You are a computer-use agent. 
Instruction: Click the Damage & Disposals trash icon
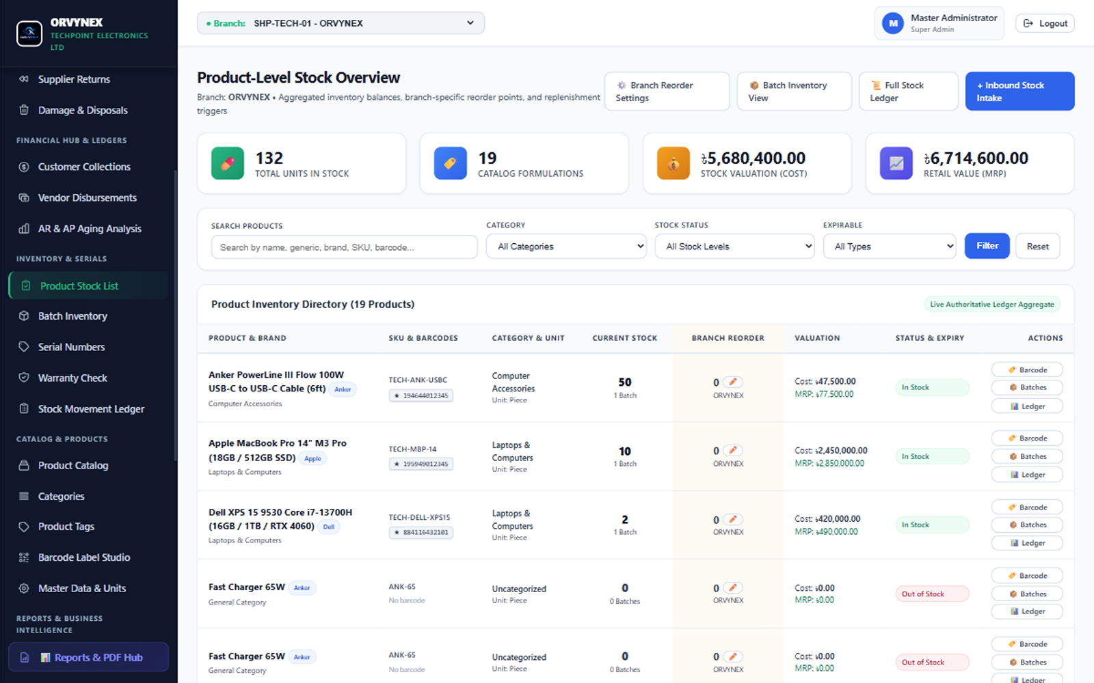[24, 110]
